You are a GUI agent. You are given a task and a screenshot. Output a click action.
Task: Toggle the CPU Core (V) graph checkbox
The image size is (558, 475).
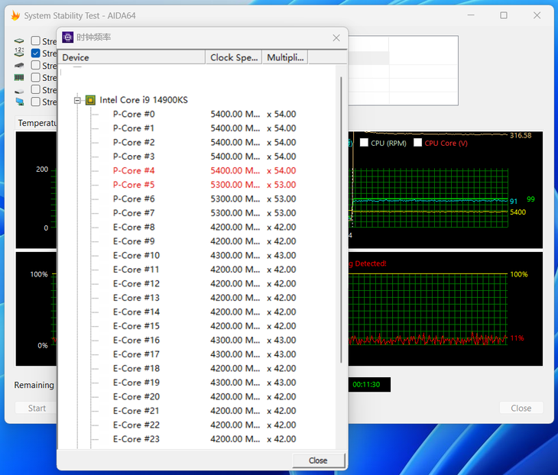(418, 143)
